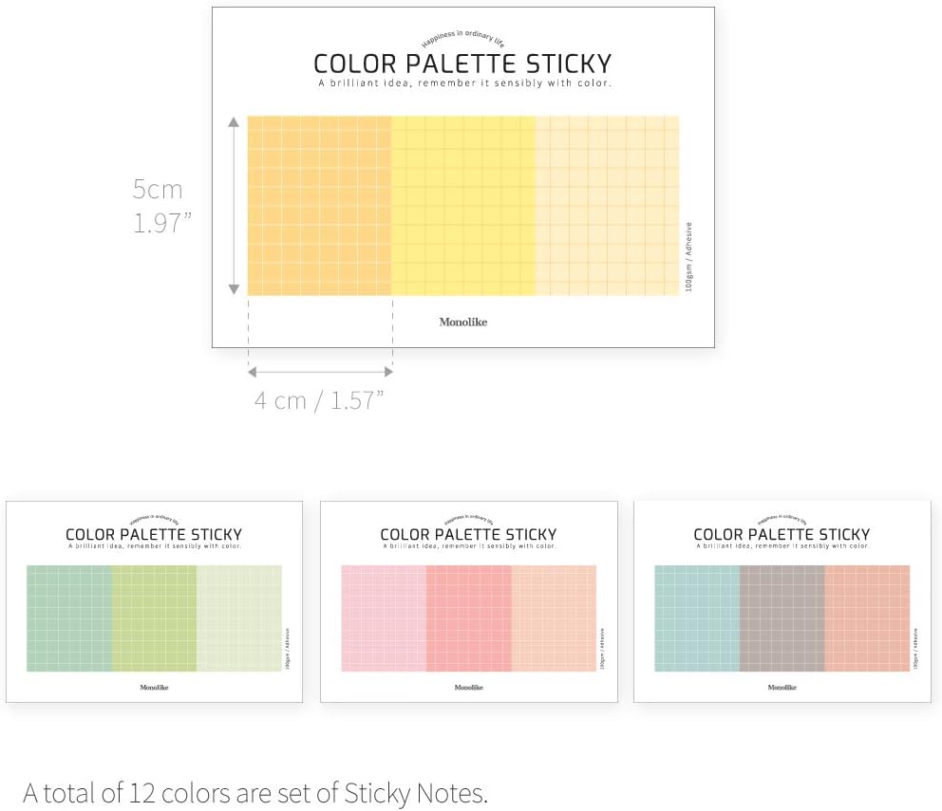Pick the terracotta swatch on the last card
Viewport: 942px width, 811px height.
867,617
